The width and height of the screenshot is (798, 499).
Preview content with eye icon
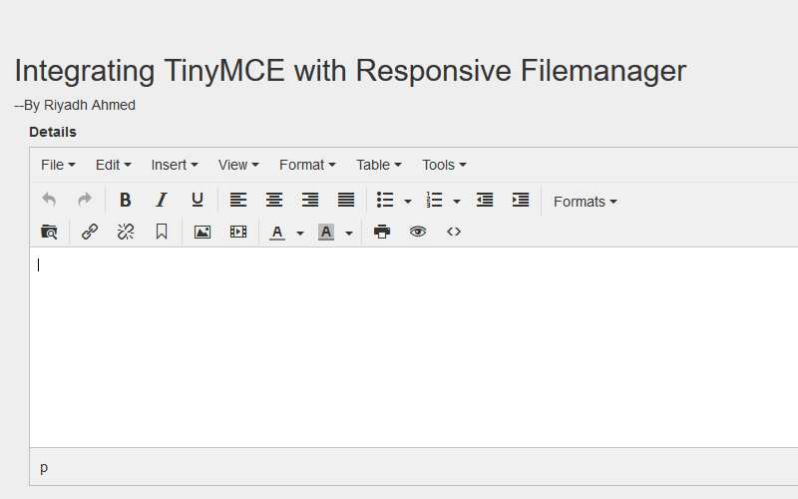[418, 232]
